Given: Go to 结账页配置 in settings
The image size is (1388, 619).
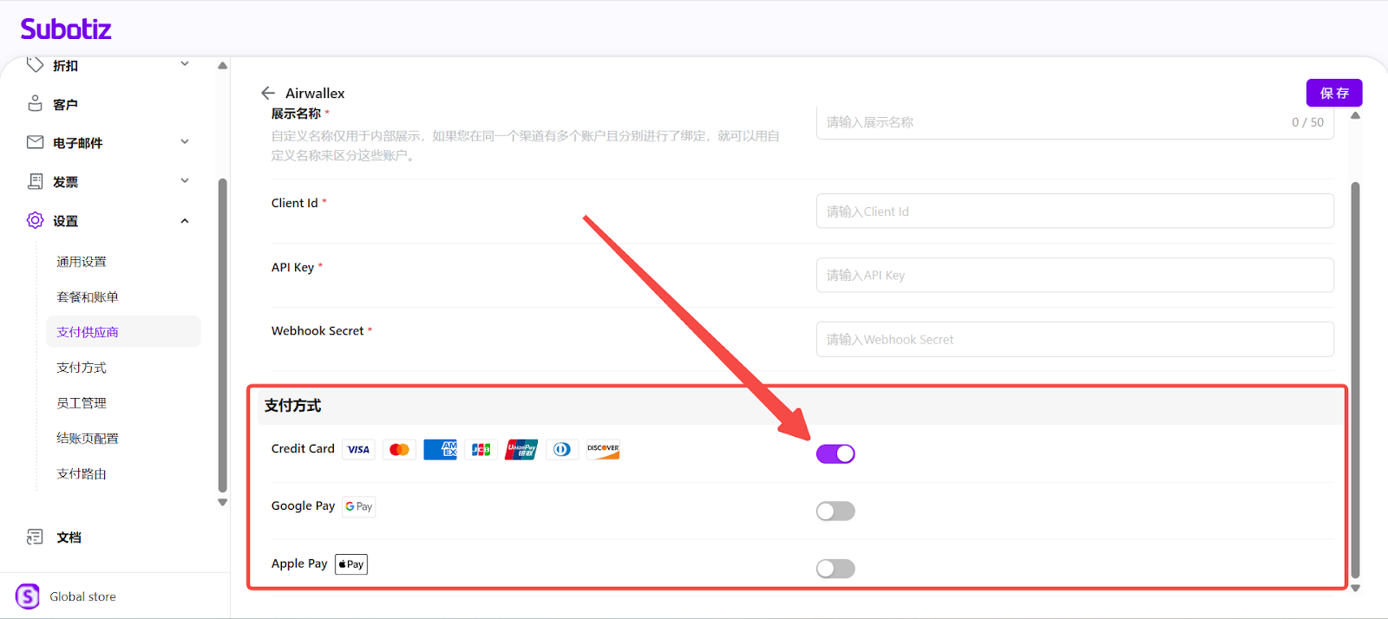Looking at the screenshot, I should (88, 439).
